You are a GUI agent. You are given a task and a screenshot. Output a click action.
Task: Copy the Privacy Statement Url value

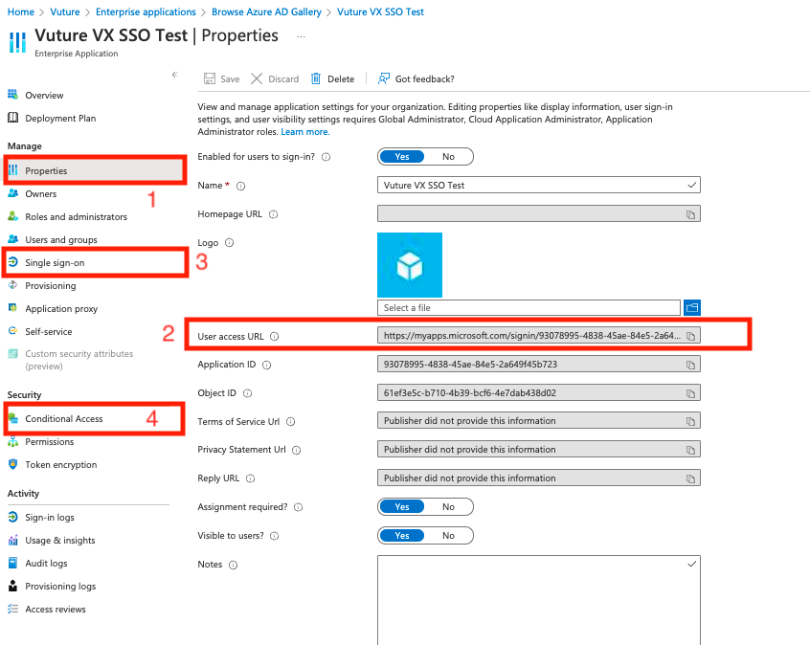coord(690,450)
